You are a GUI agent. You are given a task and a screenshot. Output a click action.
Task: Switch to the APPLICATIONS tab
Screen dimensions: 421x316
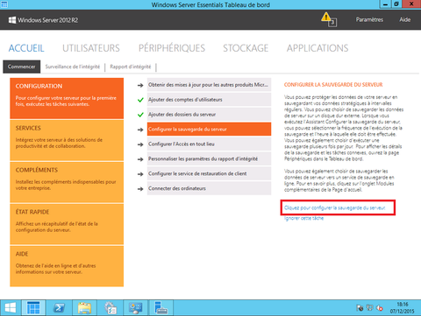pyautogui.click(x=318, y=48)
